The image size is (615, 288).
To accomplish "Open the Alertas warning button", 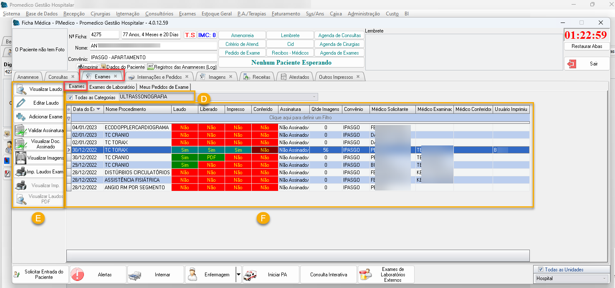I will 98,275.
